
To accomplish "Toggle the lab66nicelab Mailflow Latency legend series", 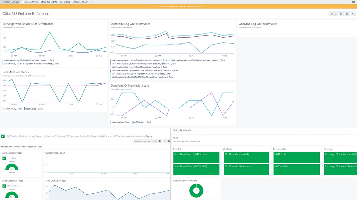I will coord(34,109).
